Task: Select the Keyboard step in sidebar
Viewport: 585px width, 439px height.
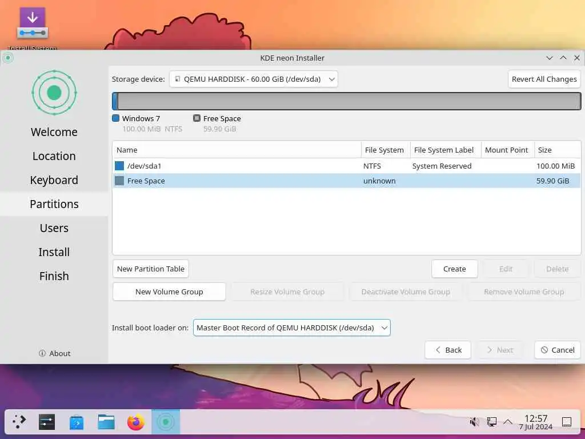Action: click(x=54, y=180)
